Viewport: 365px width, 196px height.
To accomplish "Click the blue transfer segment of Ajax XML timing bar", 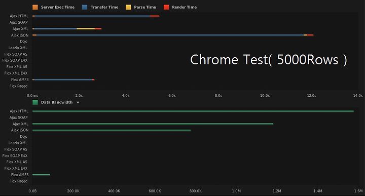I will (x=55, y=29).
